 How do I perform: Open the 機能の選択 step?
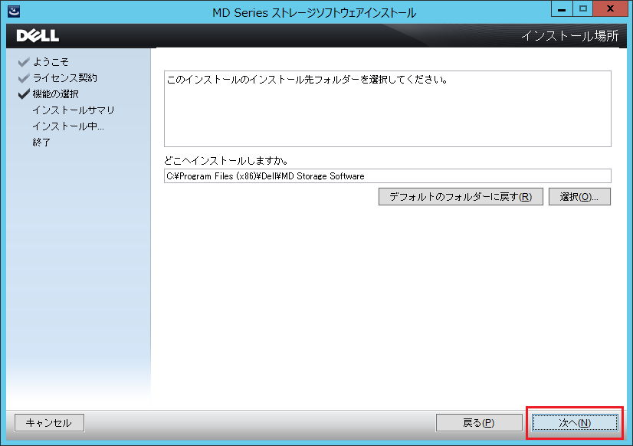pyautogui.click(x=57, y=93)
